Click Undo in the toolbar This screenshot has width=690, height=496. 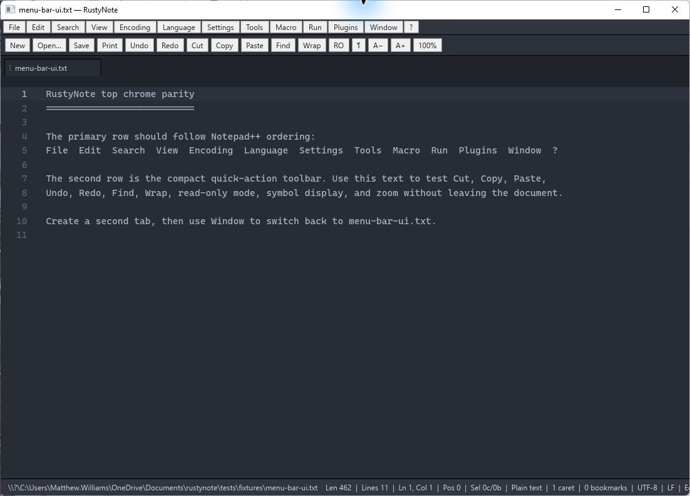click(139, 45)
